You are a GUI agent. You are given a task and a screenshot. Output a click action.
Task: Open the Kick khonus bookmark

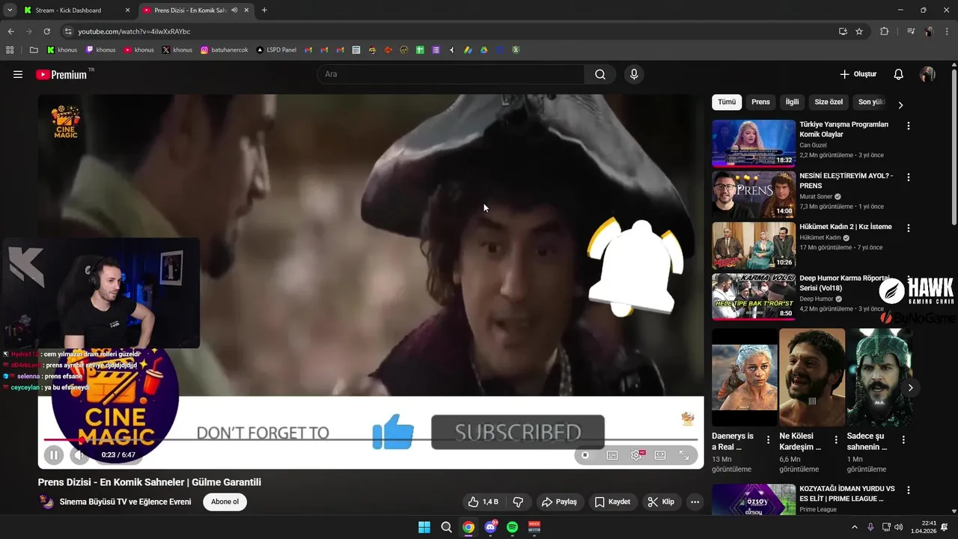tap(62, 50)
